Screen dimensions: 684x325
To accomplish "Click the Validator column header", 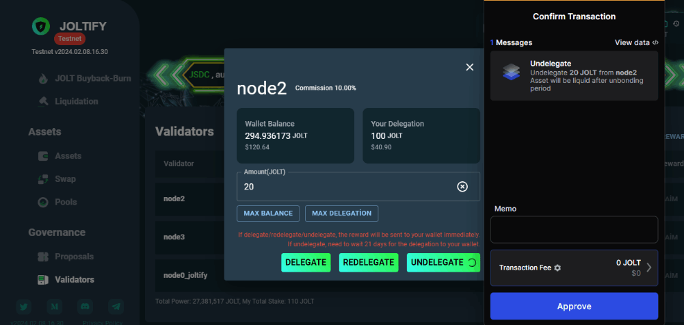I will click(179, 164).
